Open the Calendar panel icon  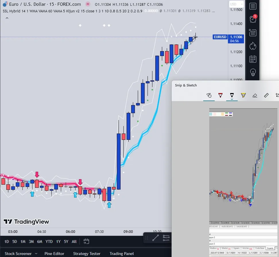[253, 59]
